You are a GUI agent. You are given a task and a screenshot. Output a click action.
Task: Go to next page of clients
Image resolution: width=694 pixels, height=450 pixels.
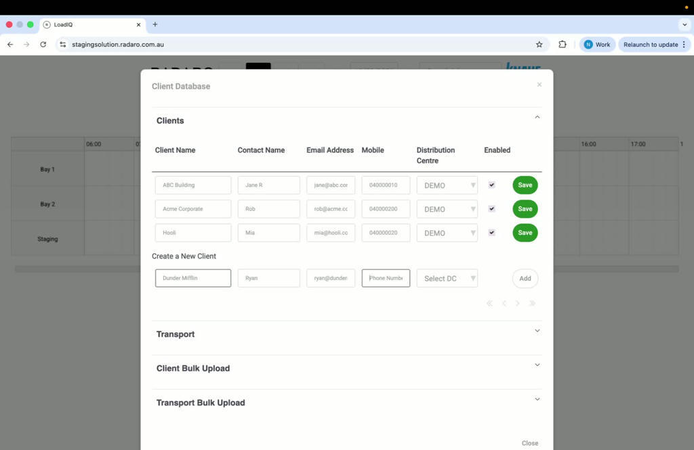(x=517, y=303)
